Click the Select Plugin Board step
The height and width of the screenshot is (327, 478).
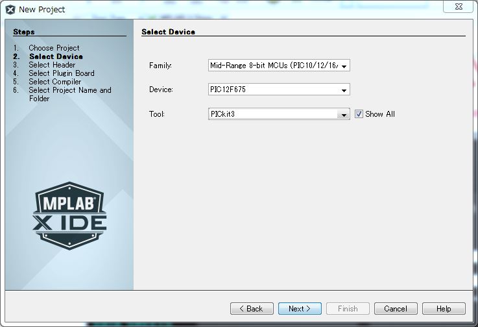click(x=61, y=73)
